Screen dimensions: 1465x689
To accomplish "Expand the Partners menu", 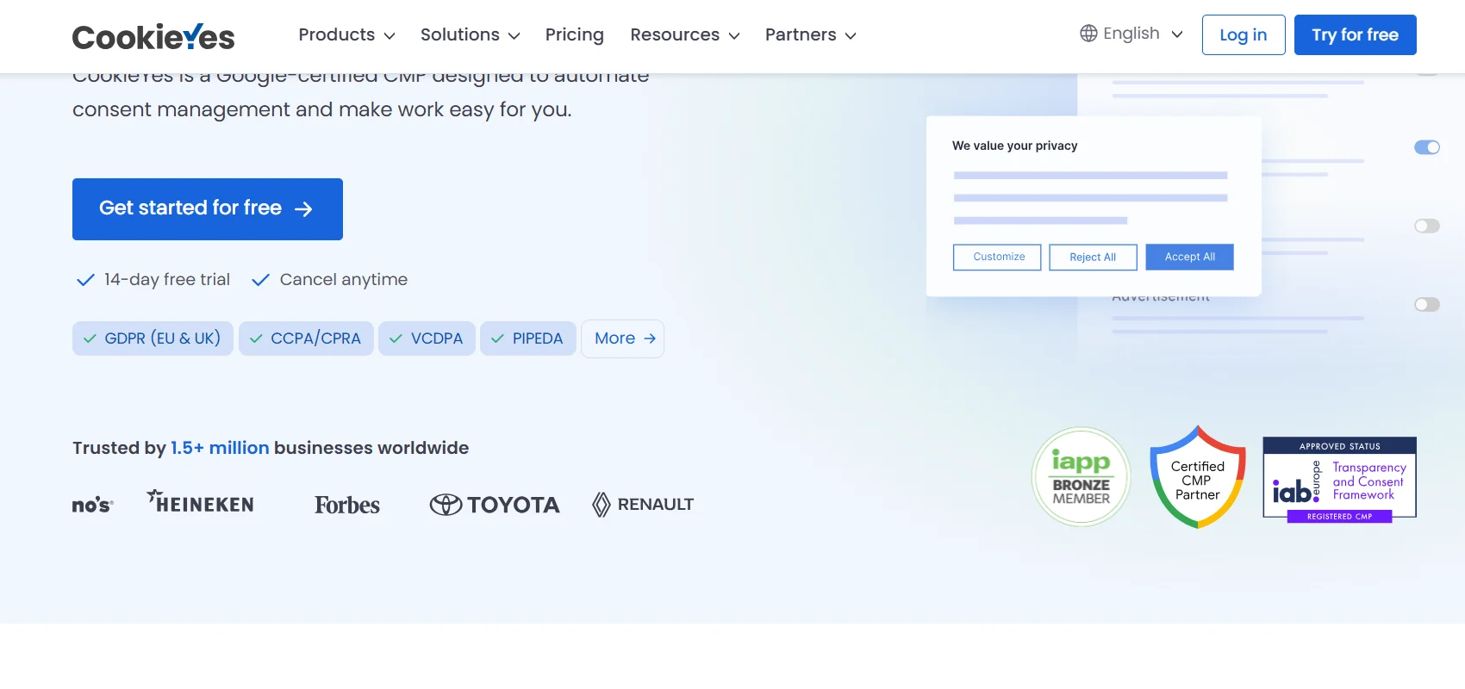I will point(810,35).
